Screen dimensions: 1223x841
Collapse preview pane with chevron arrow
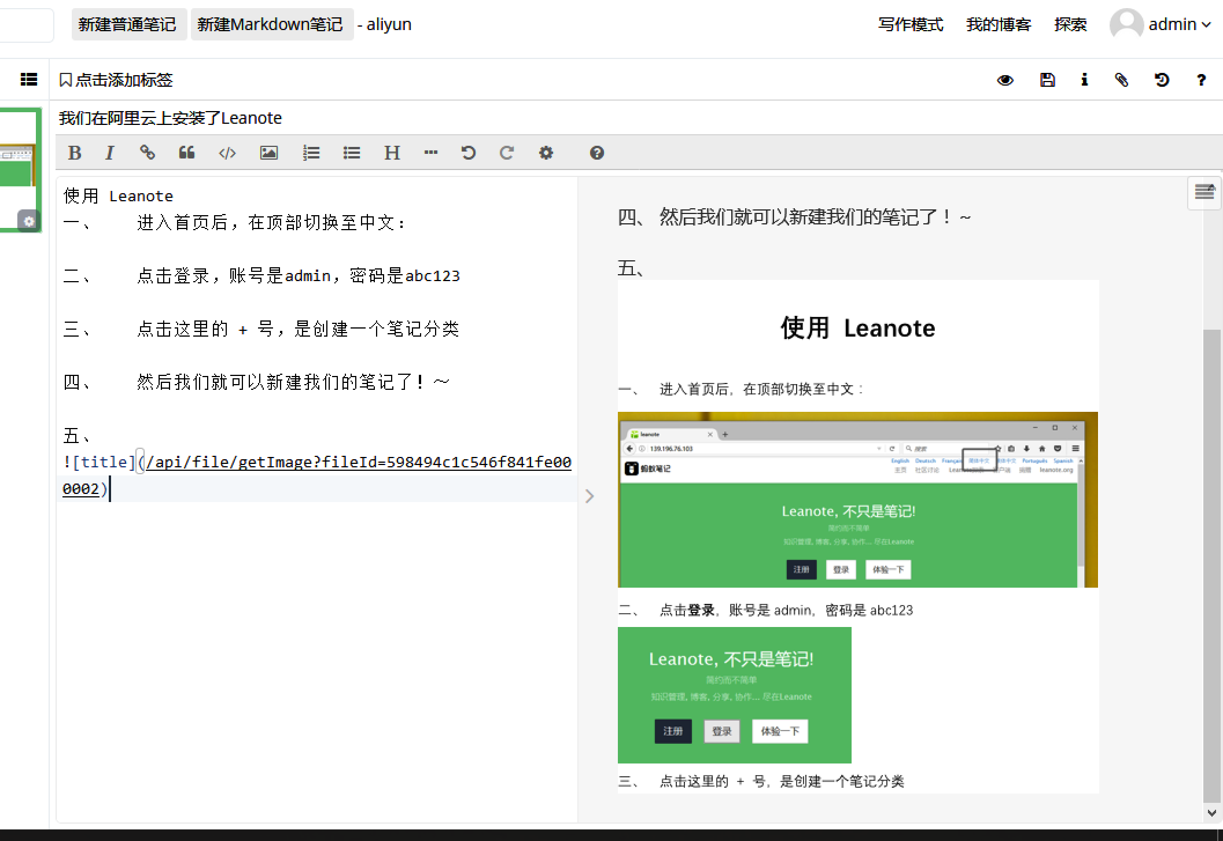[590, 496]
